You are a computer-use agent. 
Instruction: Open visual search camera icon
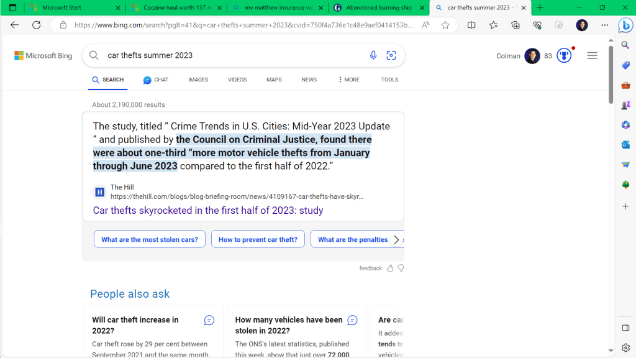click(x=391, y=55)
